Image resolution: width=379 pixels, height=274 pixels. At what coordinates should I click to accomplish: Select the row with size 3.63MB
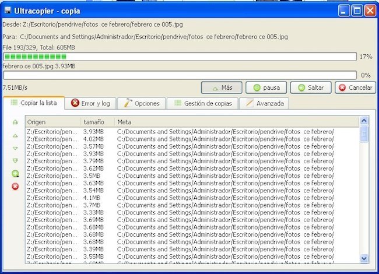coord(192,183)
